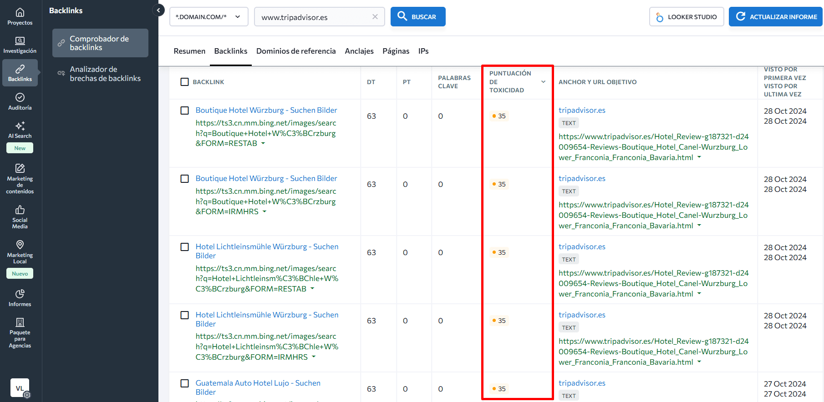Click the 27 Oct 2024 first-seen date
The width and height of the screenshot is (824, 402).
[785, 384]
